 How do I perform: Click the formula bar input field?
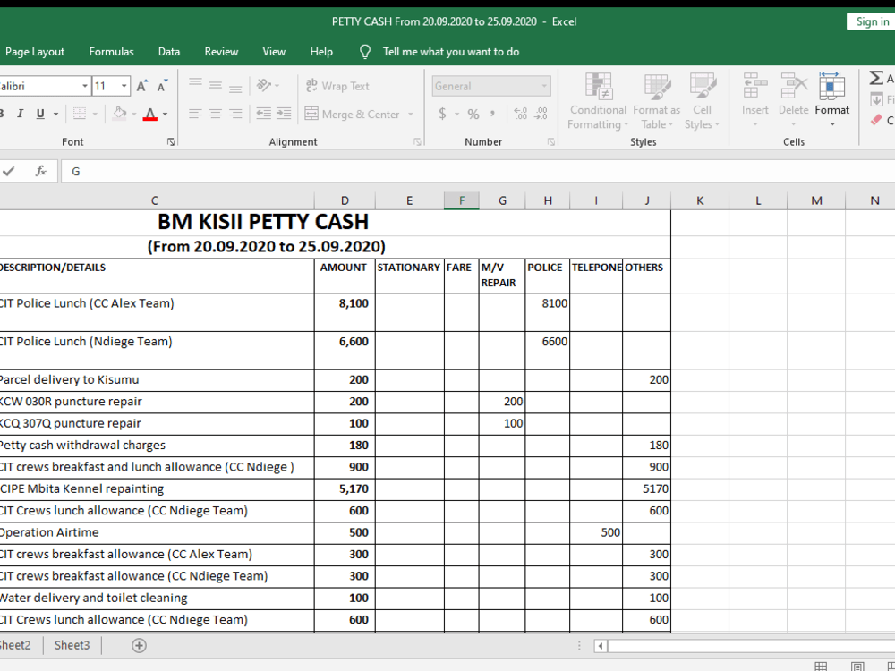[x=478, y=171]
